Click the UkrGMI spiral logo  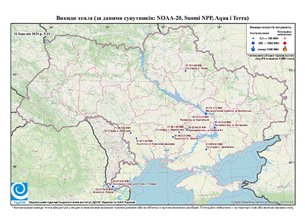19,191
